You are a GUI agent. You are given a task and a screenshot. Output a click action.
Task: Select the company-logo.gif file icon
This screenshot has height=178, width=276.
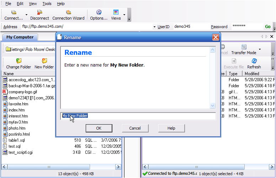5,92
